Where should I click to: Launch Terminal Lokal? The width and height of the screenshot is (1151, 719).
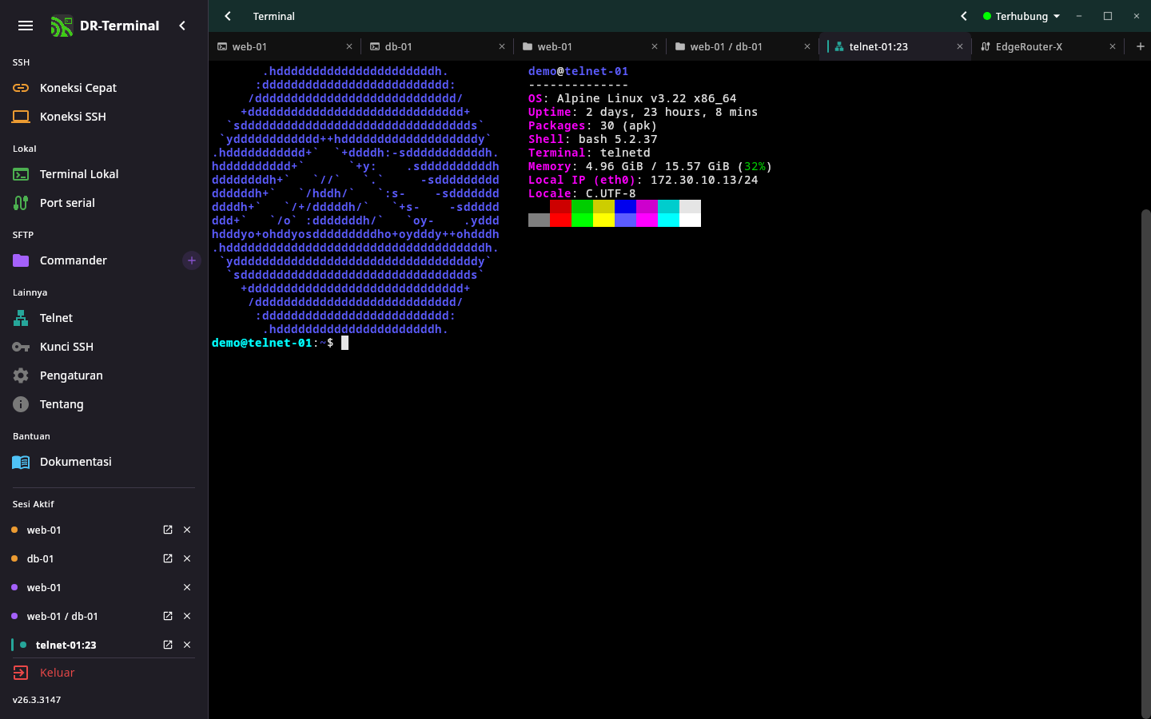tap(104, 174)
